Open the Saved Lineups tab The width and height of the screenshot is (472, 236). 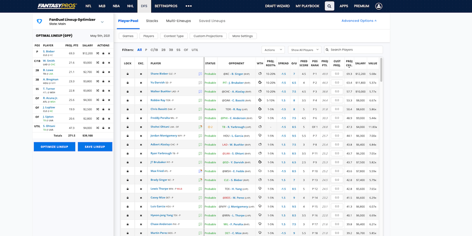click(212, 21)
